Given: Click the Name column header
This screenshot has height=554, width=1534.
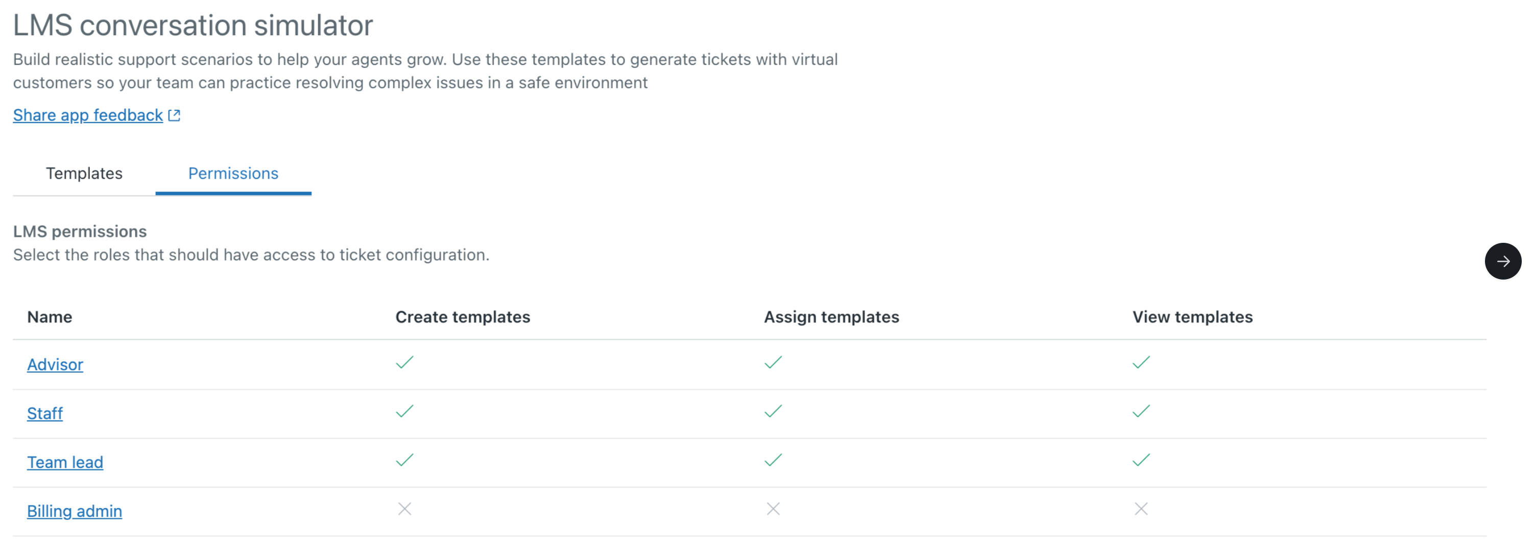Looking at the screenshot, I should [x=50, y=317].
